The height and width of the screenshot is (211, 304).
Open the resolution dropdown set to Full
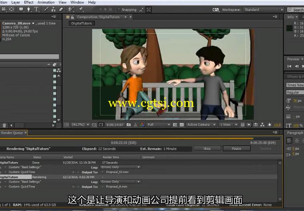point(159,125)
